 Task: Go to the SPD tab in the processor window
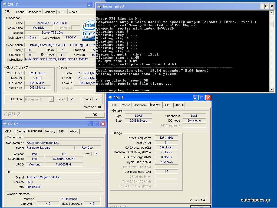click(61, 12)
